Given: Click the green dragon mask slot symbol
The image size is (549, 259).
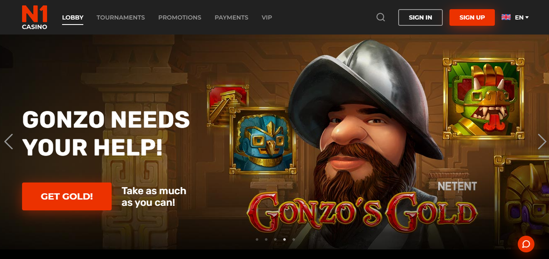Looking at the screenshot, I should [484, 99].
